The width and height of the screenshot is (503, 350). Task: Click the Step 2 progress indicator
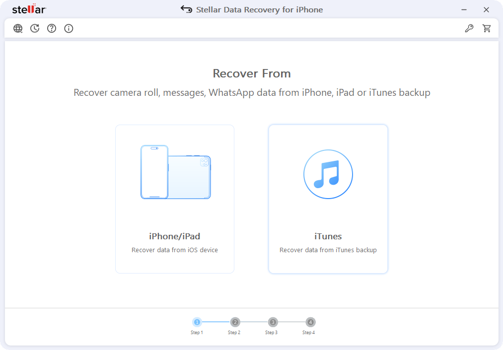tap(234, 322)
